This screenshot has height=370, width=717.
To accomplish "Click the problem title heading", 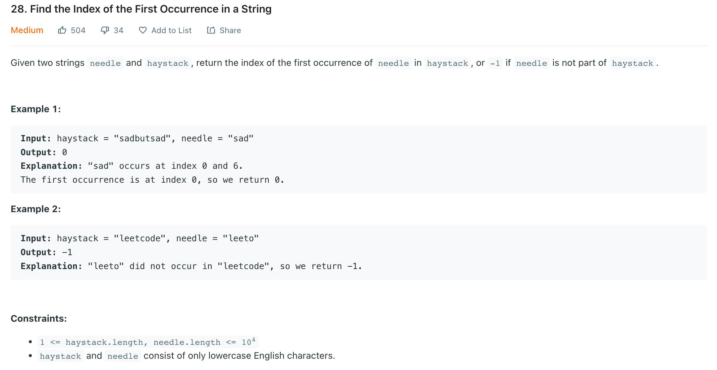I will click(141, 9).
